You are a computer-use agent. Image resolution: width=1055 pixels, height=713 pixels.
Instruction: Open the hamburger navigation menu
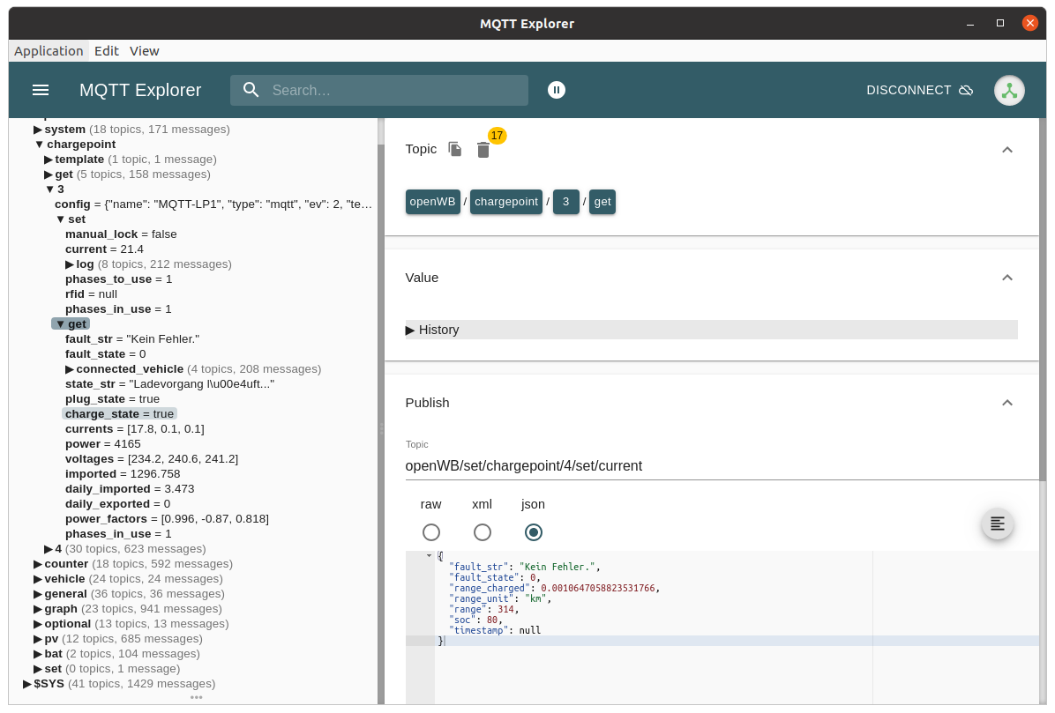(x=41, y=90)
